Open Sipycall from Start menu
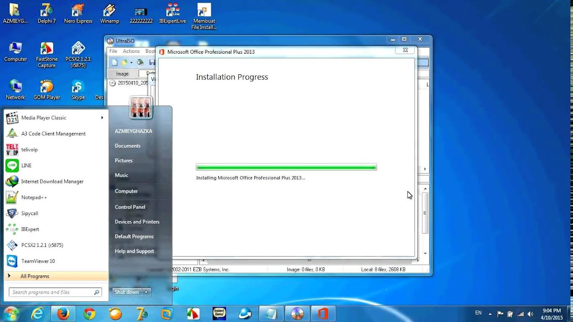Screen dimensions: 573x322 [56, 213]
